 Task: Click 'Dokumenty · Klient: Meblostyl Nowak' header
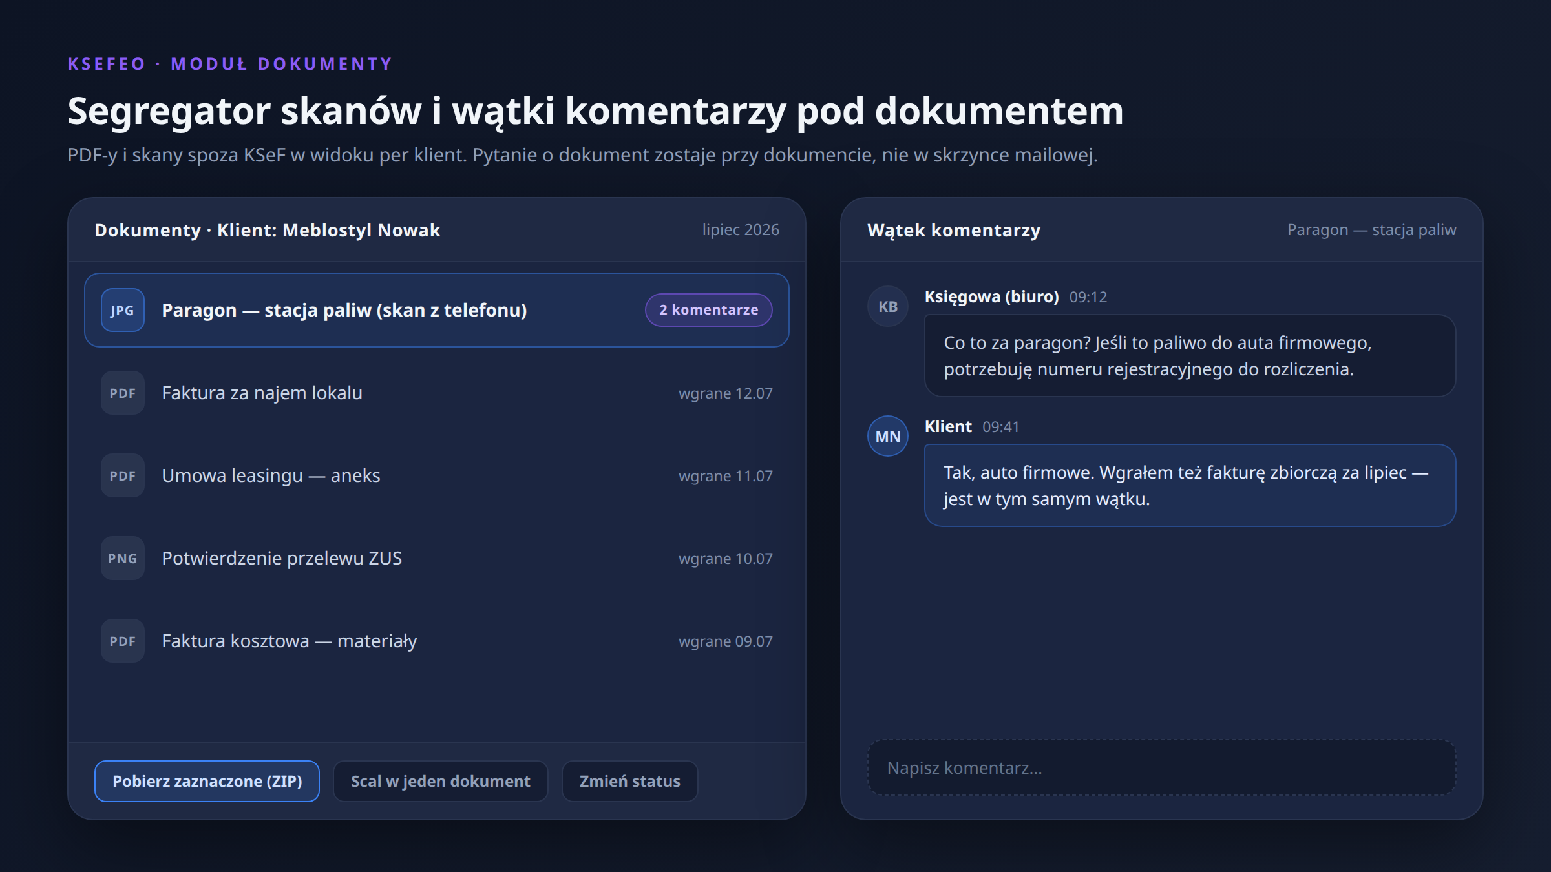[x=268, y=230]
